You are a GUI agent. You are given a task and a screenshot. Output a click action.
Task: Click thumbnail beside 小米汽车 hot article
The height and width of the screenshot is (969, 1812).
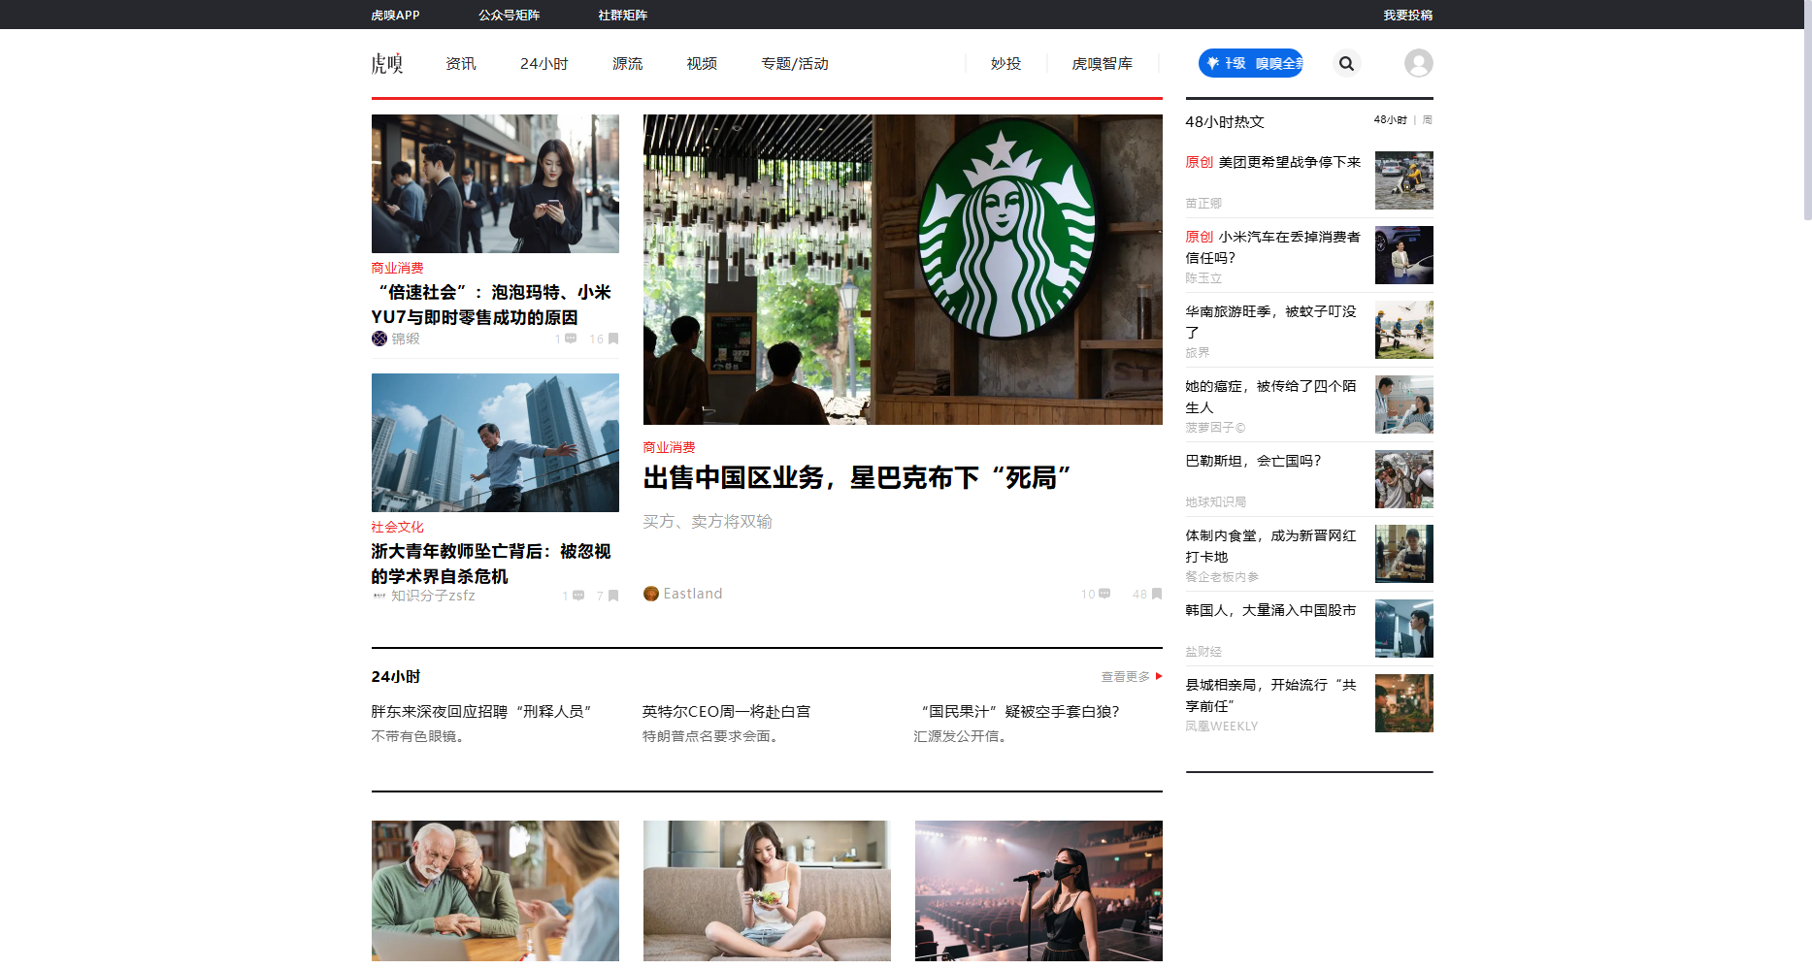(x=1403, y=255)
